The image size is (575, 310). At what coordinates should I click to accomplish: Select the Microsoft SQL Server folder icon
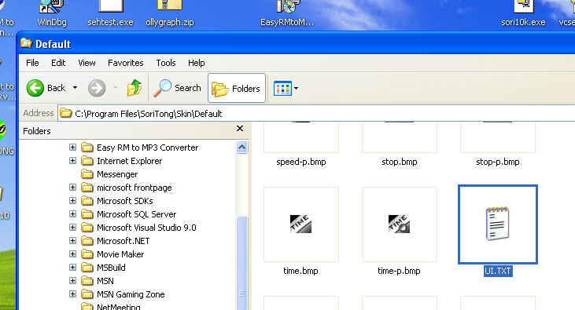(x=87, y=214)
